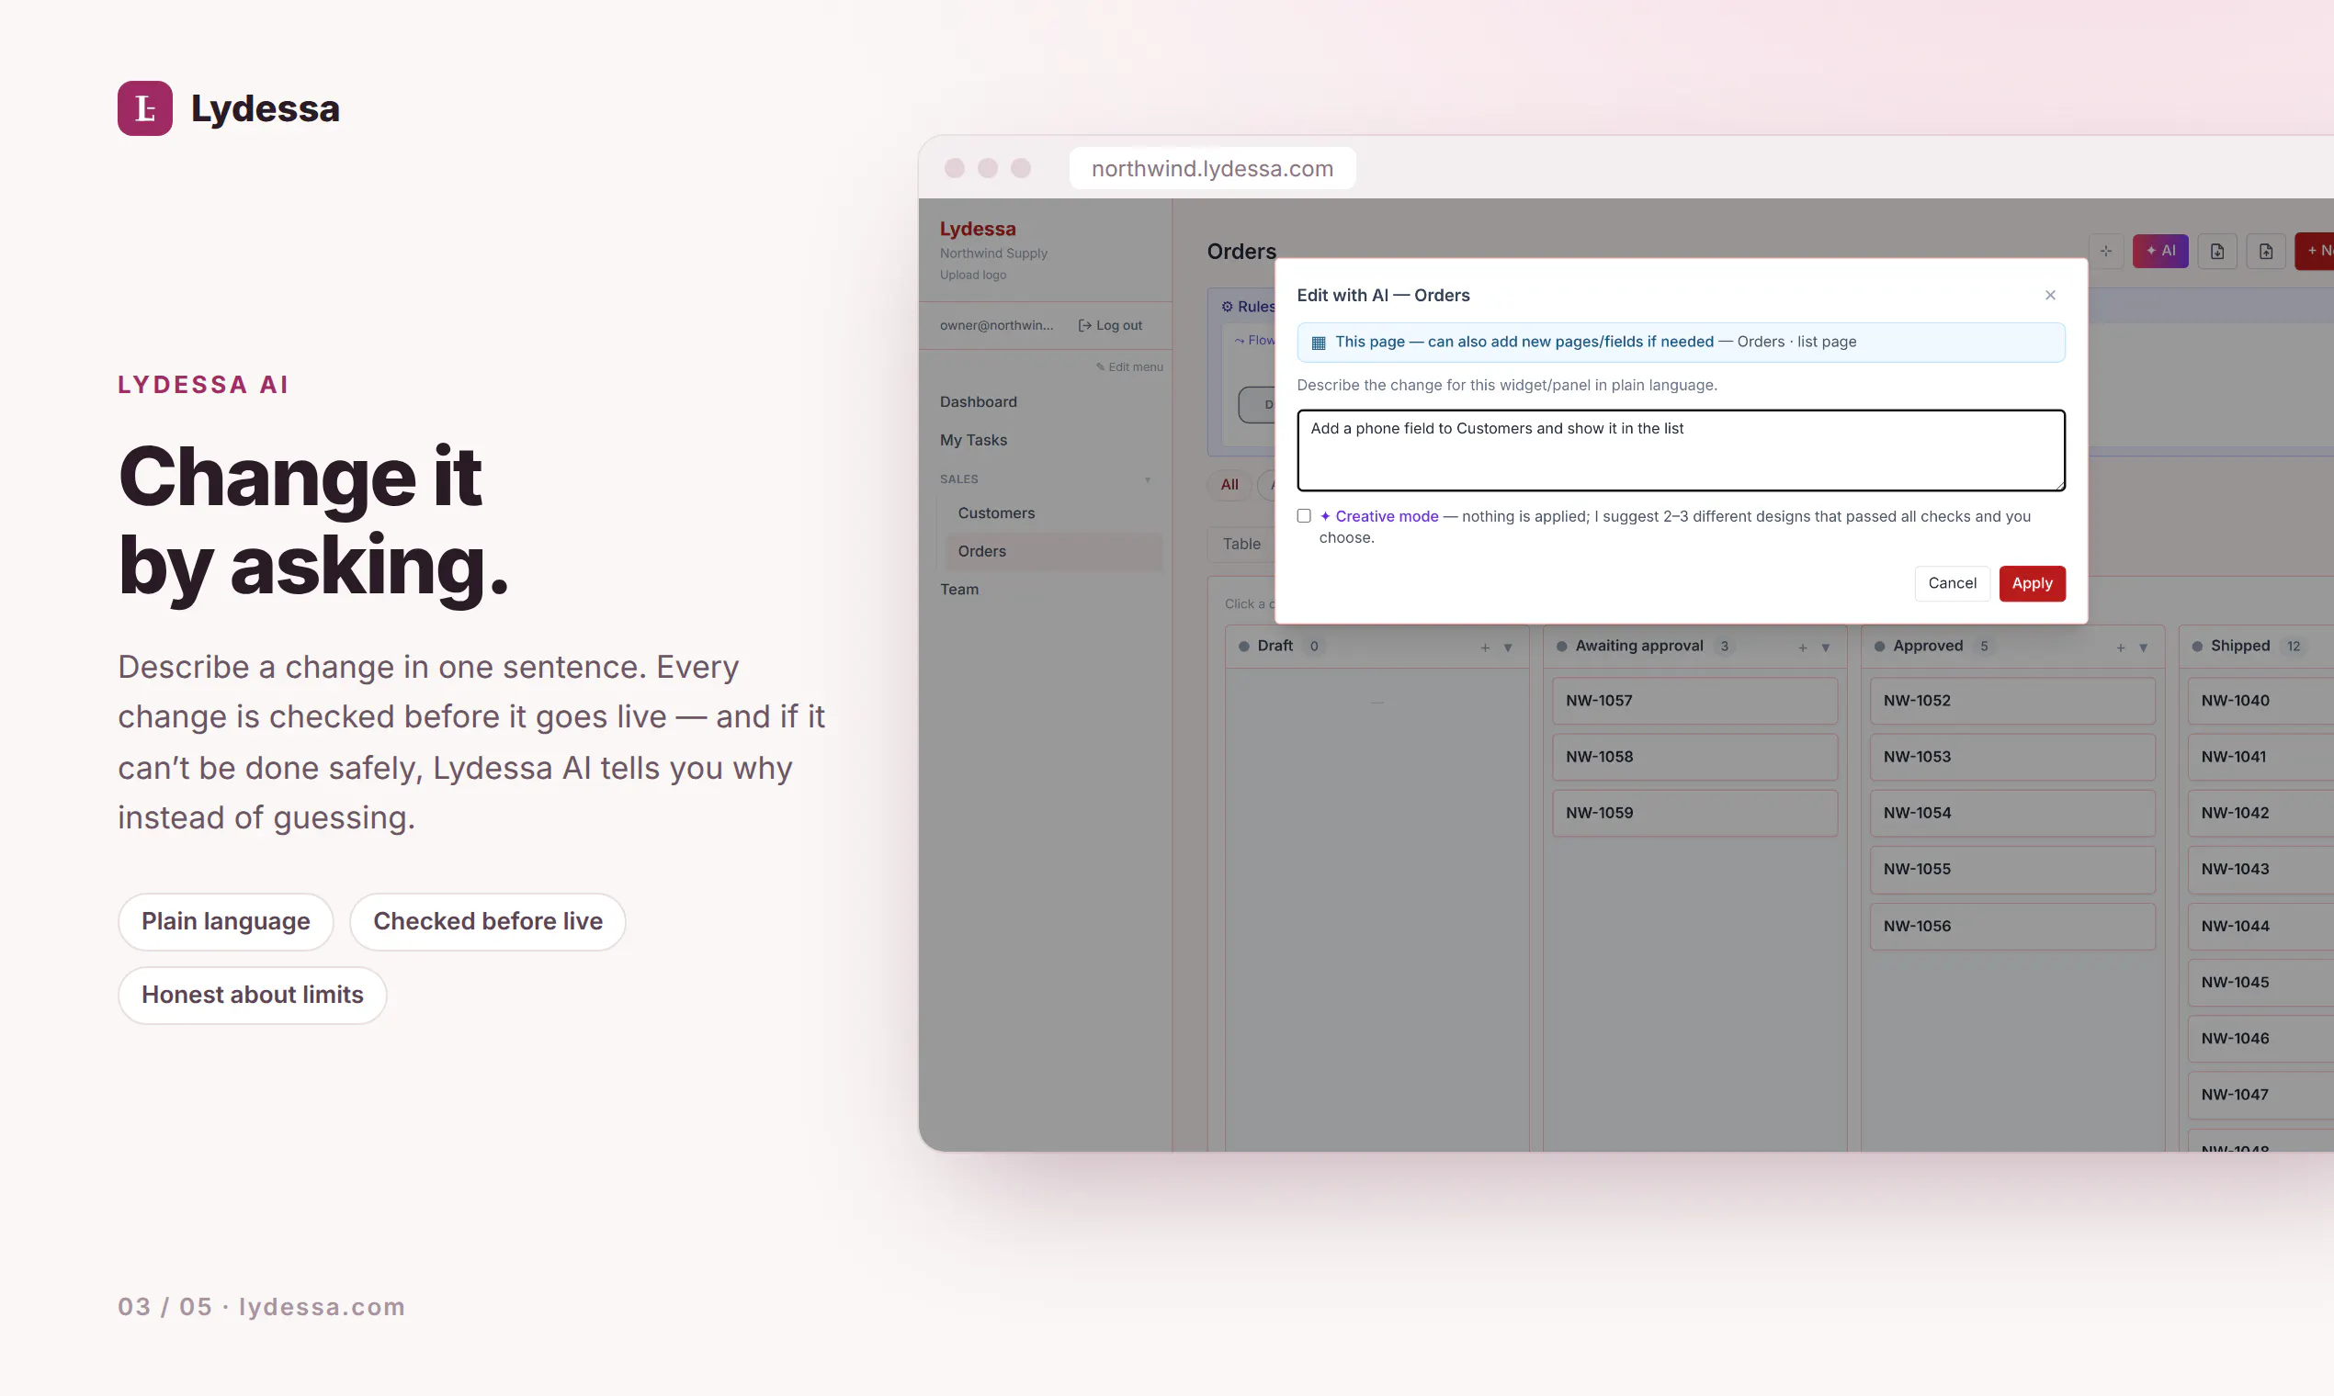Click the This page scope banner
2334x1396 pixels.
pos(1681,343)
